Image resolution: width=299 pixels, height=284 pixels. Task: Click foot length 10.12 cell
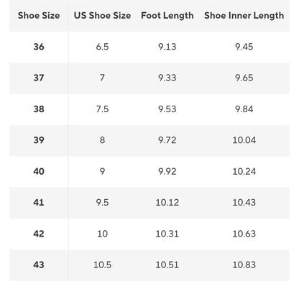point(167,203)
